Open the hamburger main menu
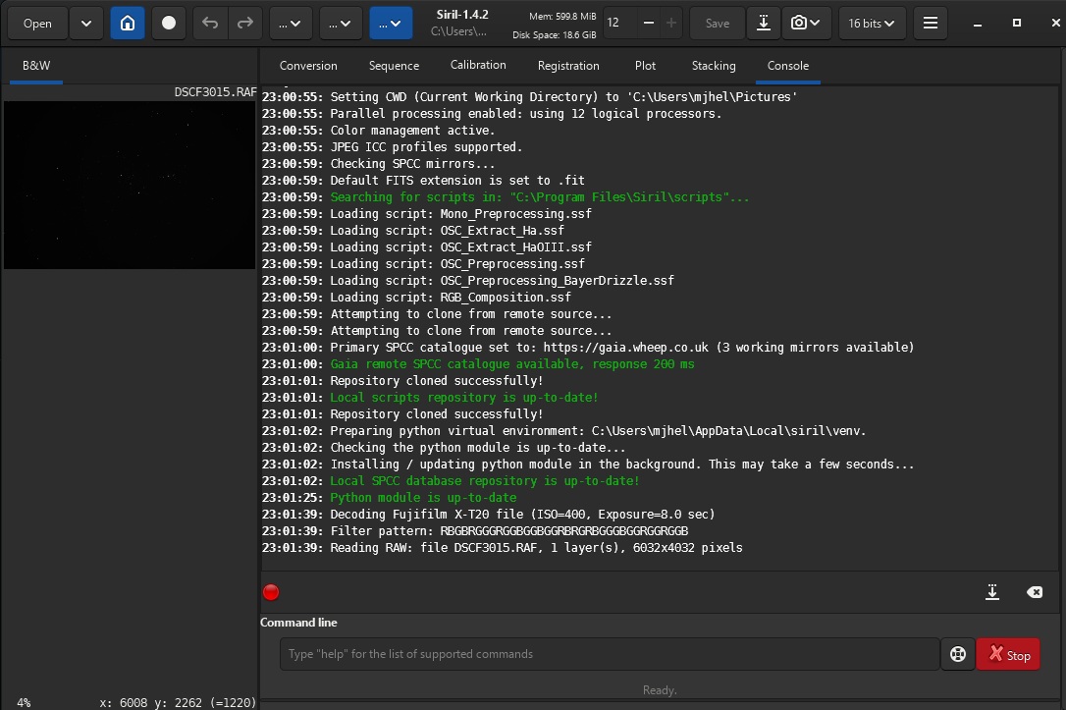 pos(931,24)
